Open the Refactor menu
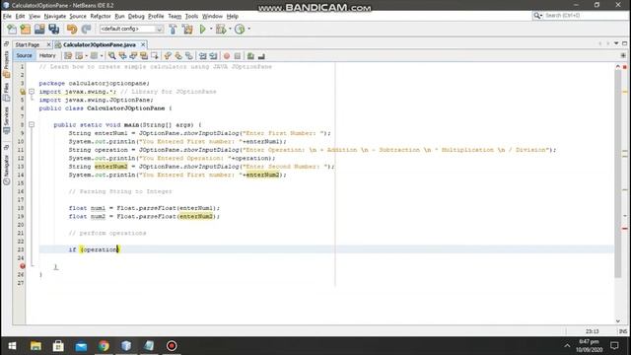 (101, 16)
